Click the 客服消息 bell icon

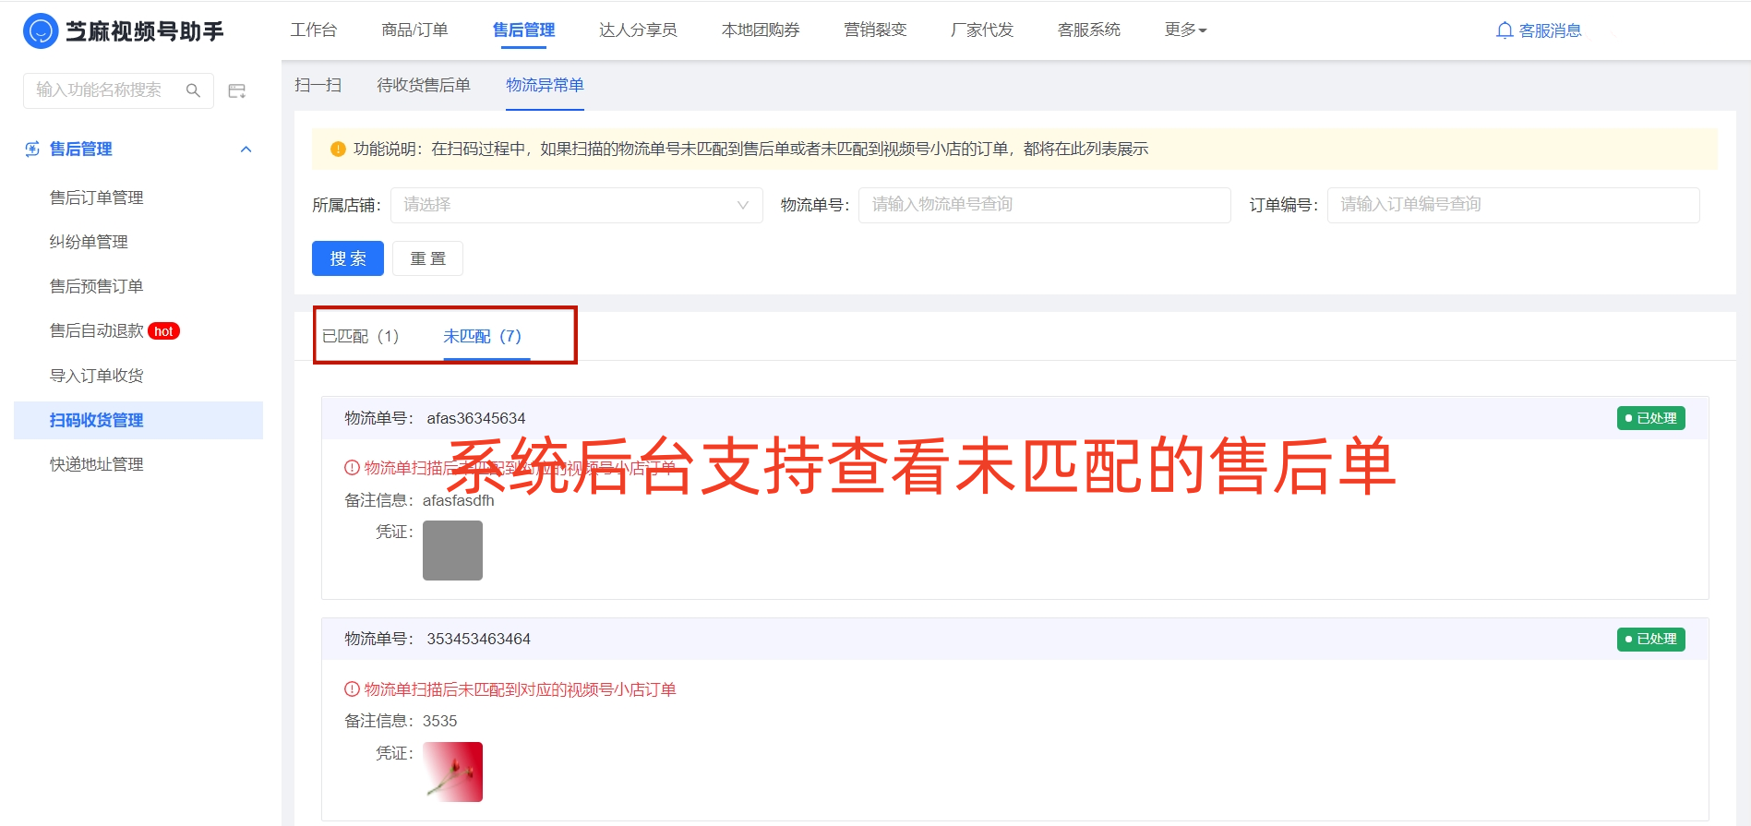point(1505,30)
